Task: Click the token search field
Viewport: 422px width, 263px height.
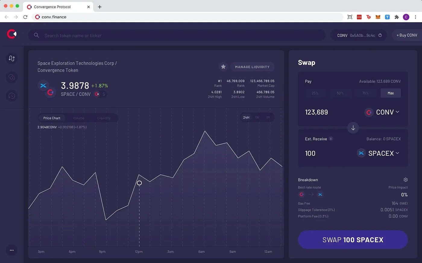Action: click(177, 35)
